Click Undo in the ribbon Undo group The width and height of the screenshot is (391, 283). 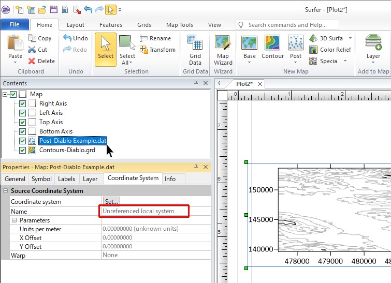(x=76, y=38)
